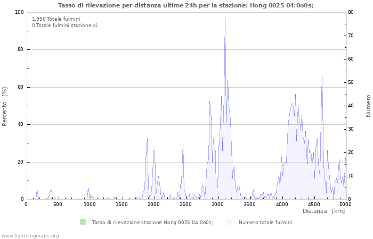Click the '5000' tick on the x-axis
The height and width of the screenshot is (239, 373).
(345, 204)
